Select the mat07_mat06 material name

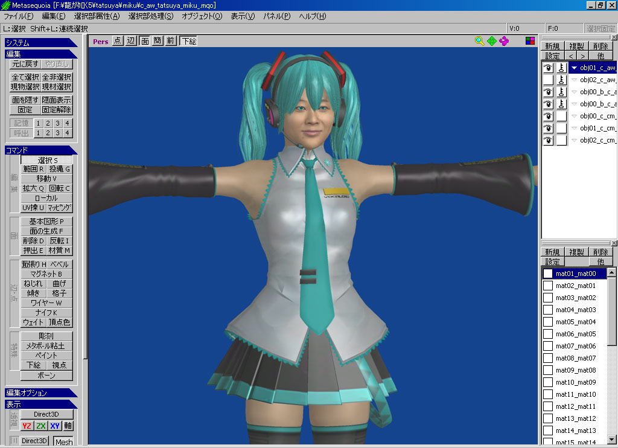pos(576,346)
